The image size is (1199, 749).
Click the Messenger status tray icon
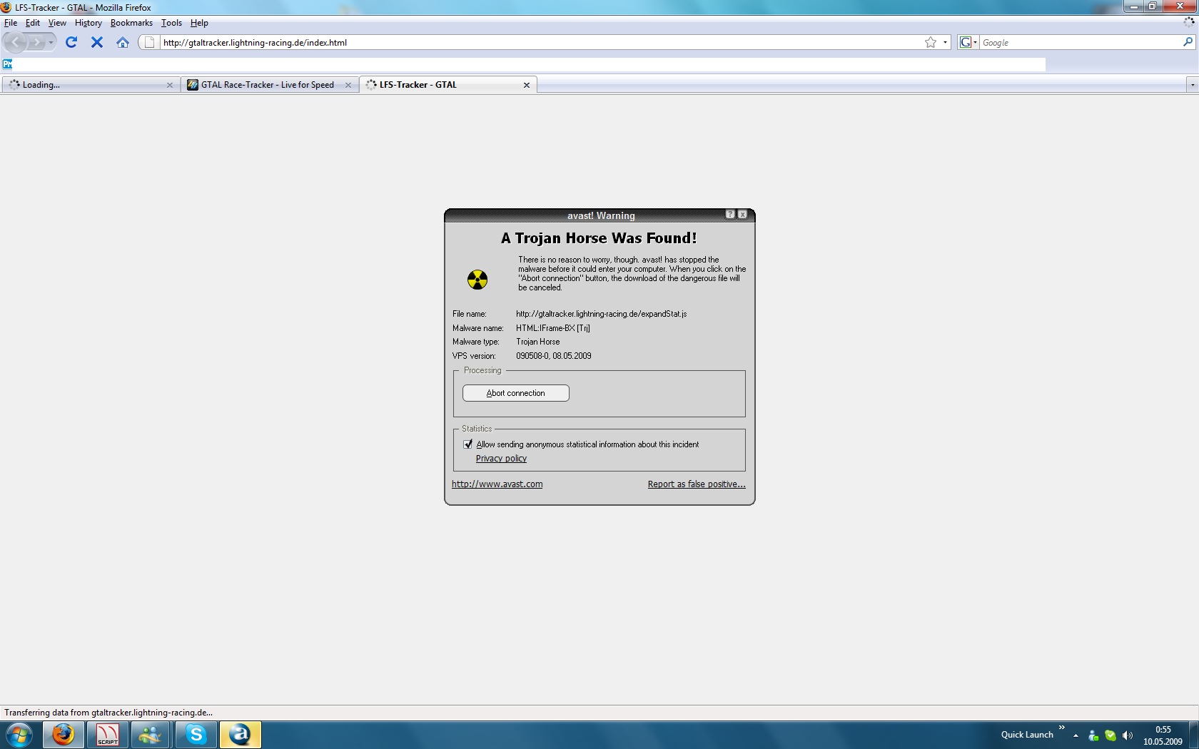1093,735
